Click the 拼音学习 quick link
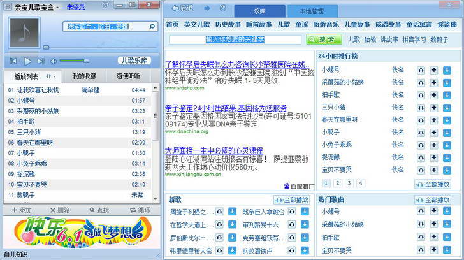The image size is (464, 260). pos(414,40)
